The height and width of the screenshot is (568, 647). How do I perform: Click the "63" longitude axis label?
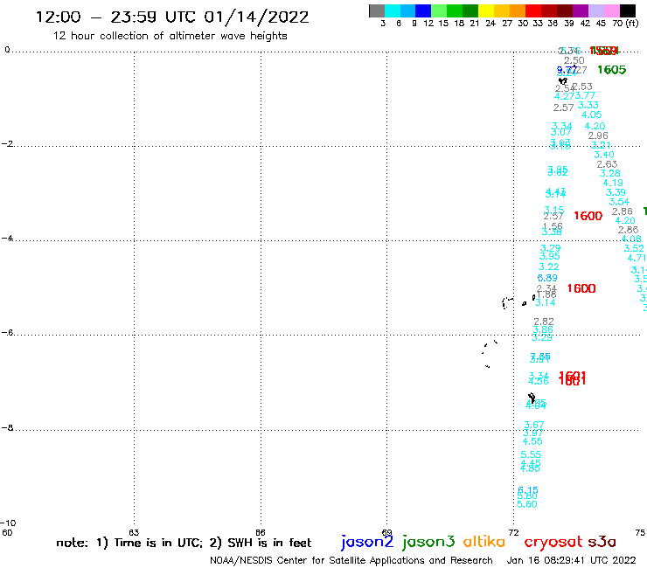click(x=134, y=532)
